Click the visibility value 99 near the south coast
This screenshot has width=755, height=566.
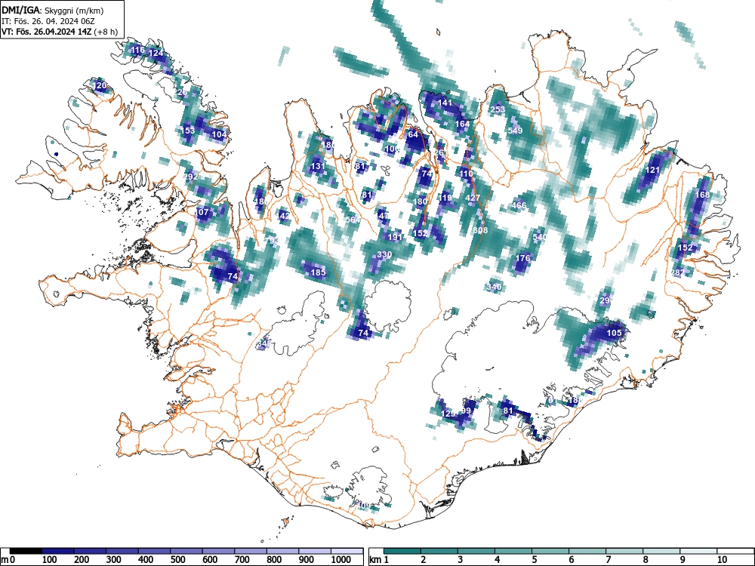click(466, 411)
